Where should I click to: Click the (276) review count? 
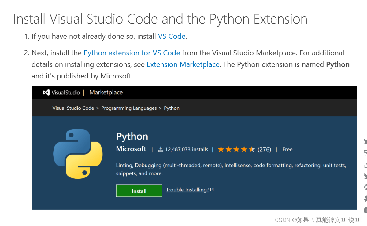(264, 149)
